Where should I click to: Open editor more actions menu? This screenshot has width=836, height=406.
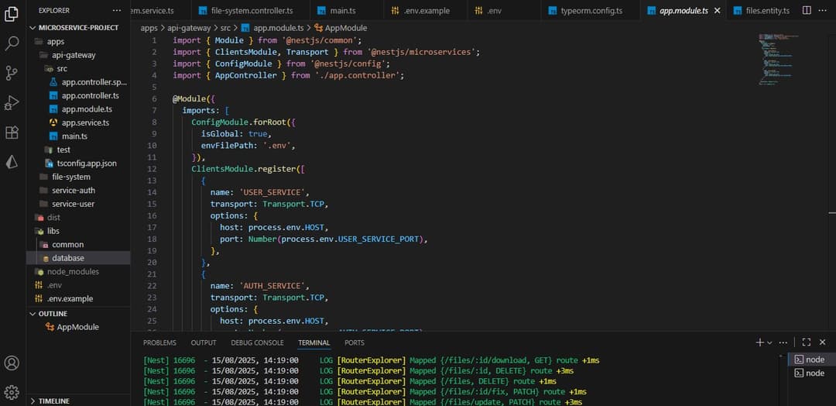(823, 10)
